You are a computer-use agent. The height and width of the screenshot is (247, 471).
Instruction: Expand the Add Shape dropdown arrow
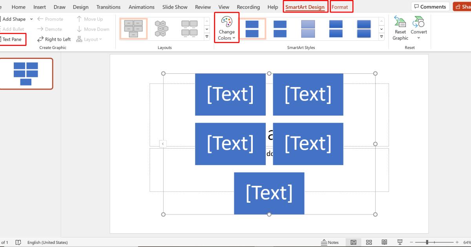[31, 19]
